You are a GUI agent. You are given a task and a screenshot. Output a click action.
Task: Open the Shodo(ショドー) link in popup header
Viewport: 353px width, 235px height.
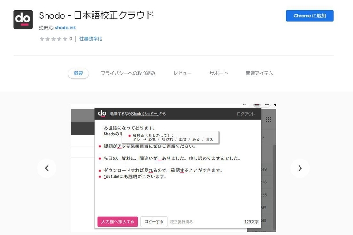pyautogui.click(x=145, y=114)
